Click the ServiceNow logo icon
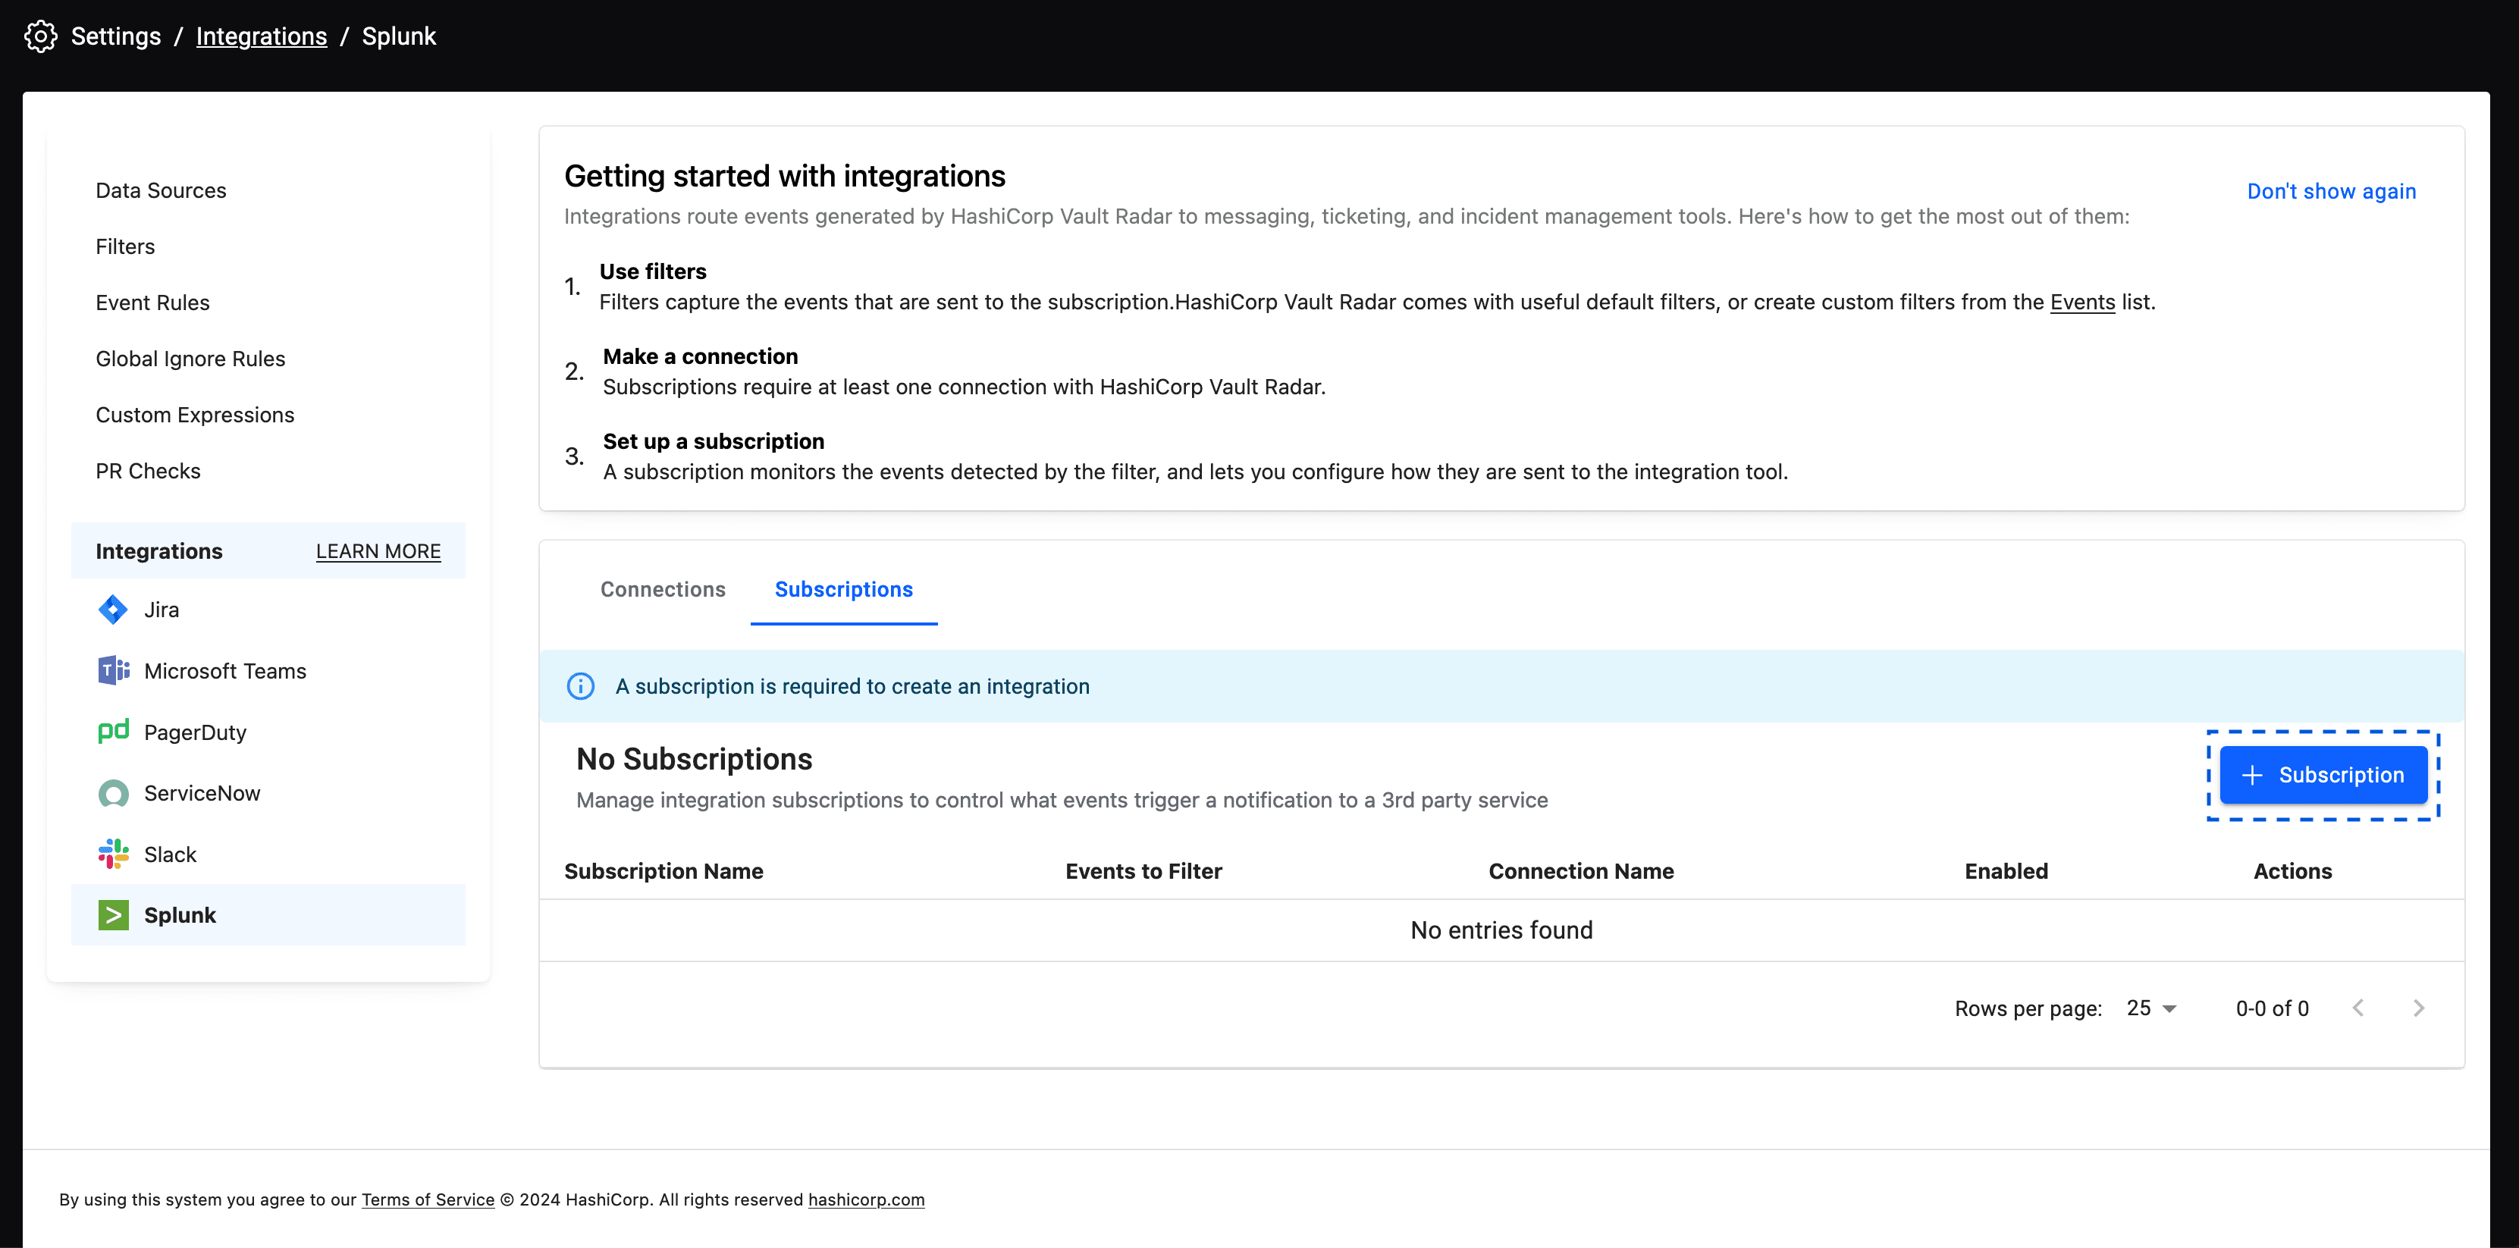The height and width of the screenshot is (1248, 2519). [114, 793]
